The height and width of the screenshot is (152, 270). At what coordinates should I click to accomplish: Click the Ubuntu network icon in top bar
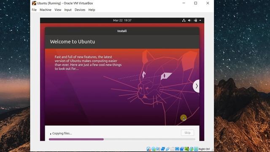[184, 20]
